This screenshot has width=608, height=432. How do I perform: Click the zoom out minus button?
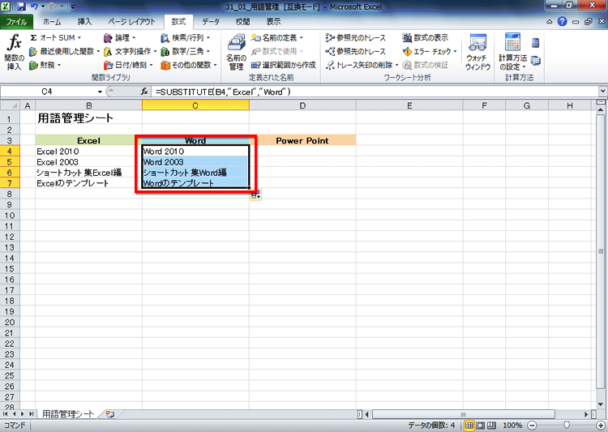click(x=533, y=426)
